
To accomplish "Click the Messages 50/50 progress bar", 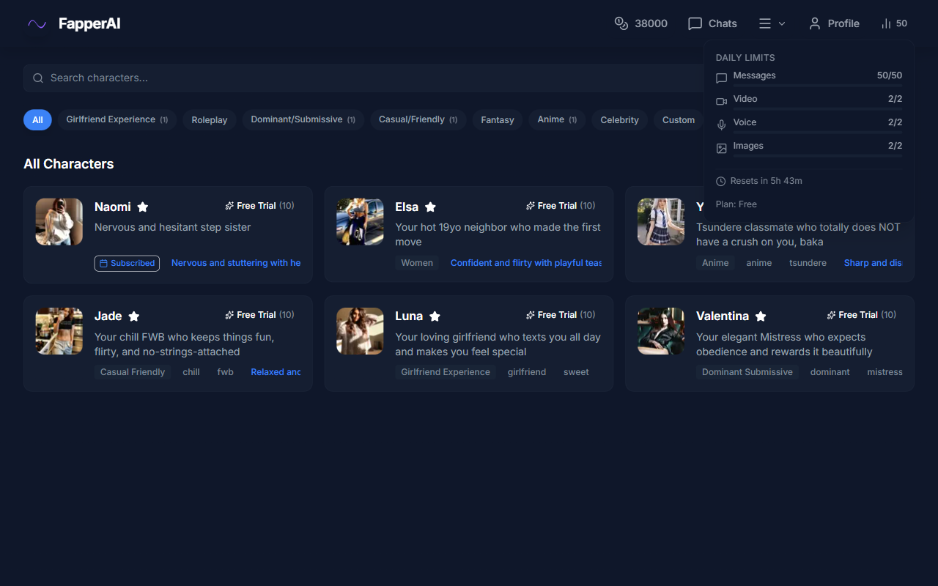I will click(x=817, y=86).
